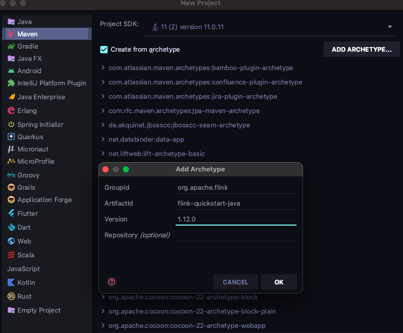Click the Flutter logo icon
Screen dimensions: 403x333
point(11,214)
